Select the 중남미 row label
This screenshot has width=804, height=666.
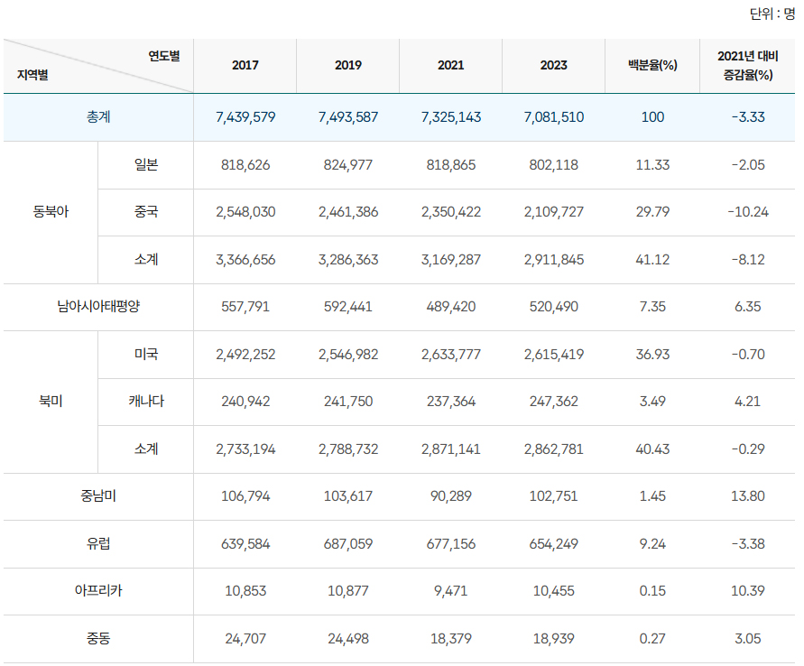[98, 496]
